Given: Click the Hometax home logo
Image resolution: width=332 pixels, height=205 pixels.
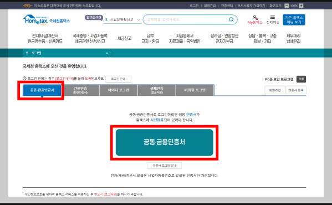Looking at the screenshot, I should [47, 20].
